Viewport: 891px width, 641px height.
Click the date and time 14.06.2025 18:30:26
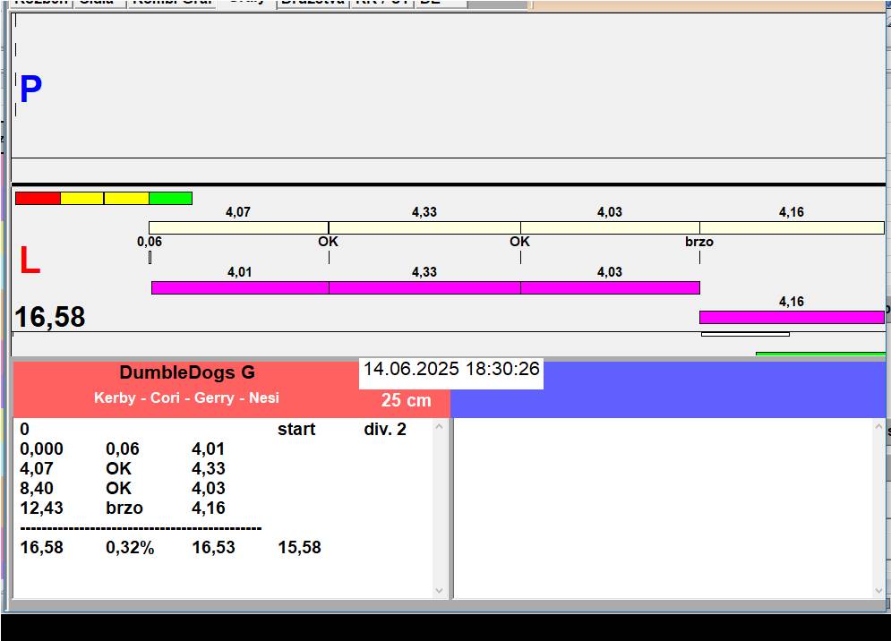451,369
